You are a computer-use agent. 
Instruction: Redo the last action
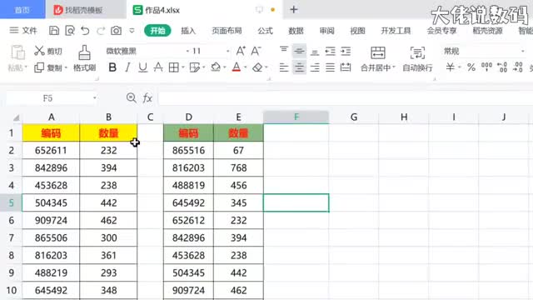pos(101,31)
